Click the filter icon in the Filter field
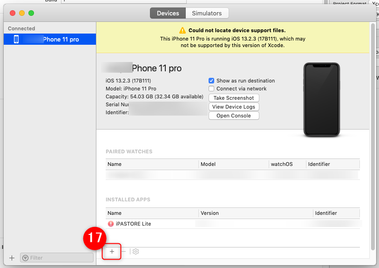This screenshot has width=379, height=268. click(x=25, y=258)
